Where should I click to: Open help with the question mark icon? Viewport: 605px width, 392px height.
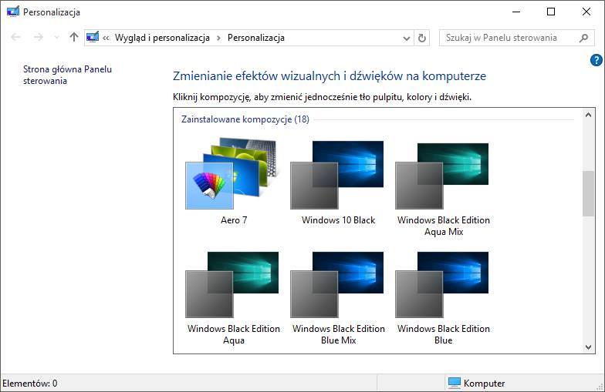click(596, 60)
